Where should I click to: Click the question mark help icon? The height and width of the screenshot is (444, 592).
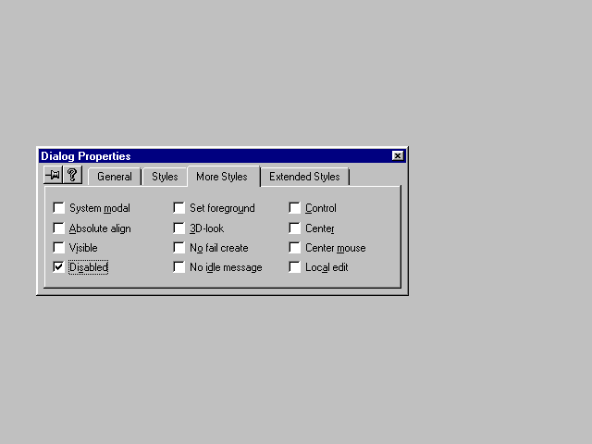click(71, 175)
